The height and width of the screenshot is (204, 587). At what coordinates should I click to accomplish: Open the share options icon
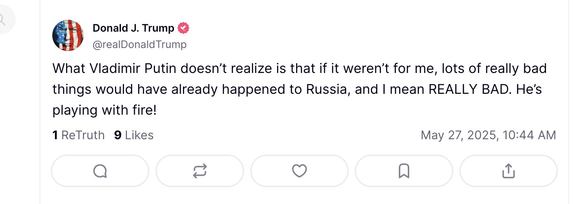(508, 171)
